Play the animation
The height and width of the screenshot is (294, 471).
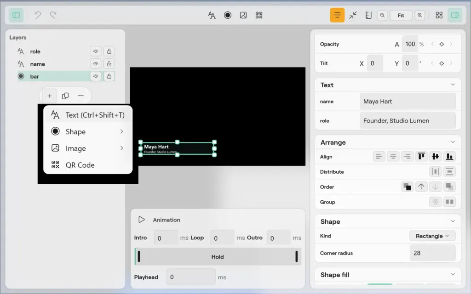(x=141, y=220)
